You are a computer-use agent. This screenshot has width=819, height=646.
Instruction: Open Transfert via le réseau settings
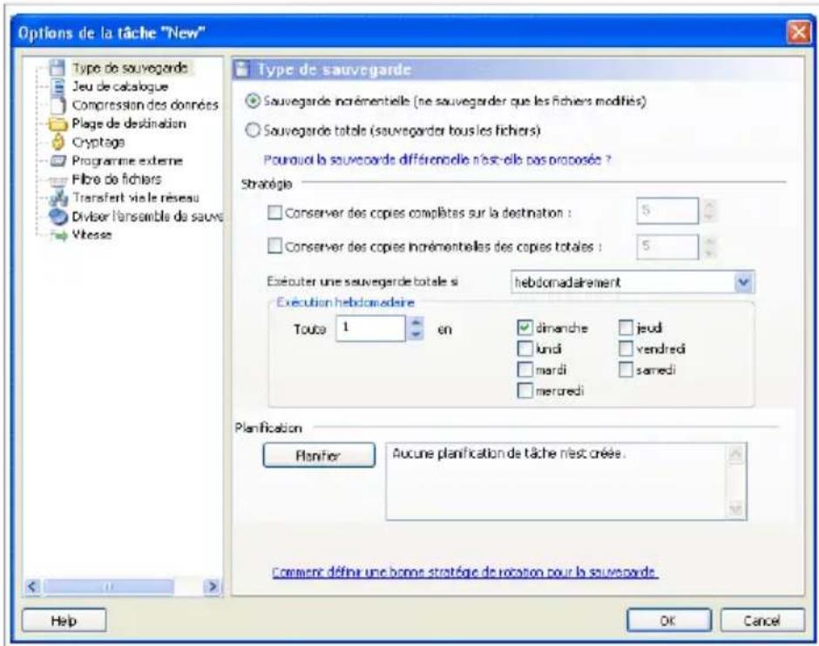(135, 198)
